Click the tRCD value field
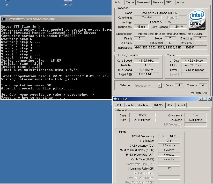213x184 pixels. 169,150
